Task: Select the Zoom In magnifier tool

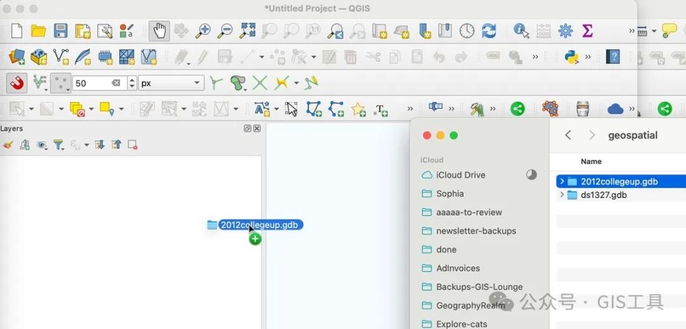Action: [203, 30]
